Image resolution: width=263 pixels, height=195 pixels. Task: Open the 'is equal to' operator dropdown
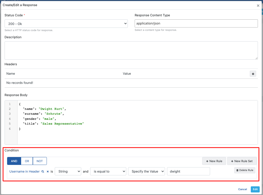click(x=108, y=171)
